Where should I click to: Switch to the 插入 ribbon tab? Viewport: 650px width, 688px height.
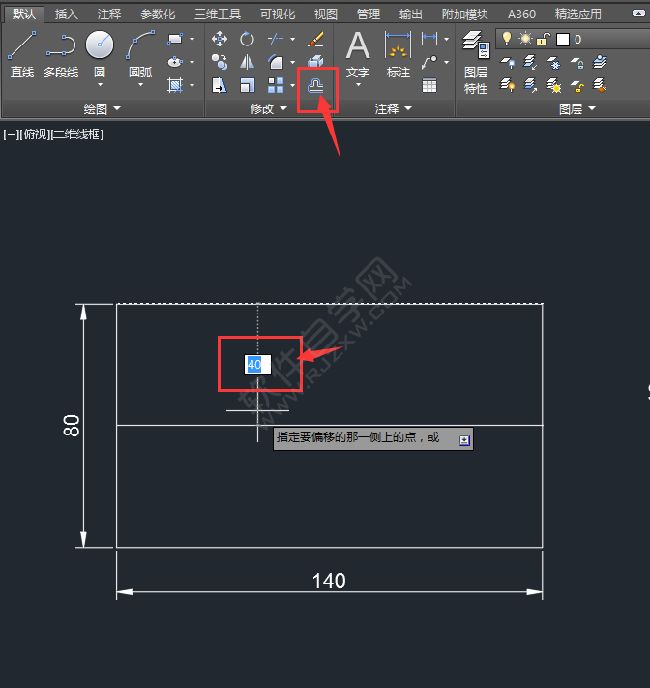(66, 15)
